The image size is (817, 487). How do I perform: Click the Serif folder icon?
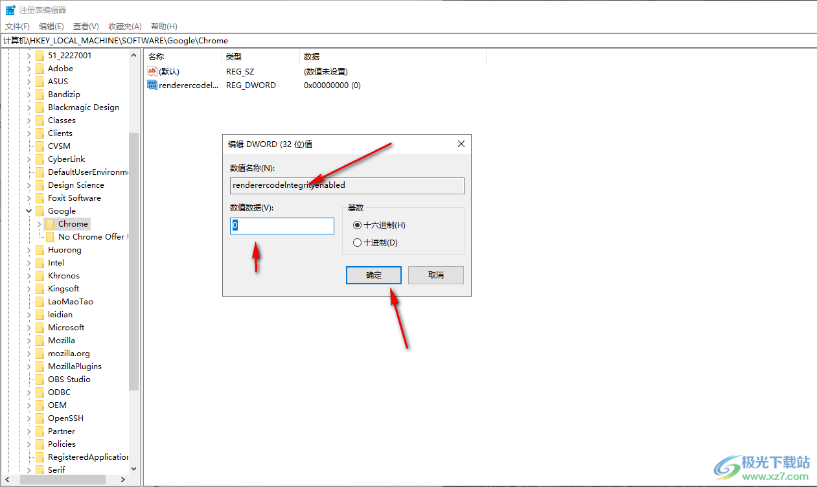click(x=39, y=470)
